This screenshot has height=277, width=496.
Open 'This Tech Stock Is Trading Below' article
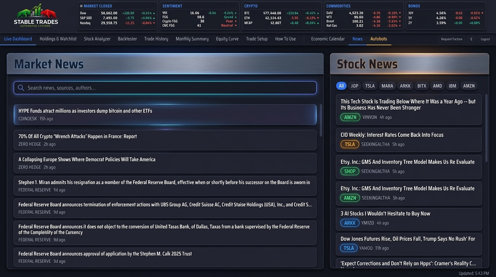click(x=409, y=110)
